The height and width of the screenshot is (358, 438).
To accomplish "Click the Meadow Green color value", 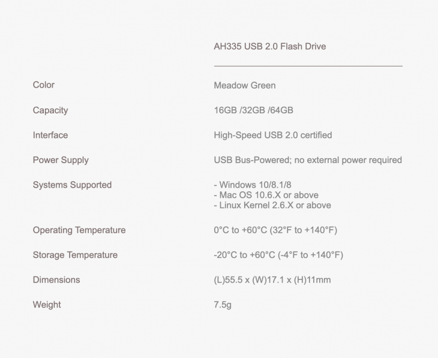I will [x=245, y=85].
